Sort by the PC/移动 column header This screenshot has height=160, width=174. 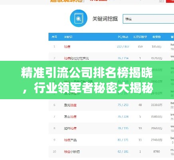coord(123,37)
